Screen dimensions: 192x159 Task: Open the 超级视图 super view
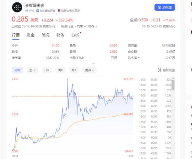166,70
